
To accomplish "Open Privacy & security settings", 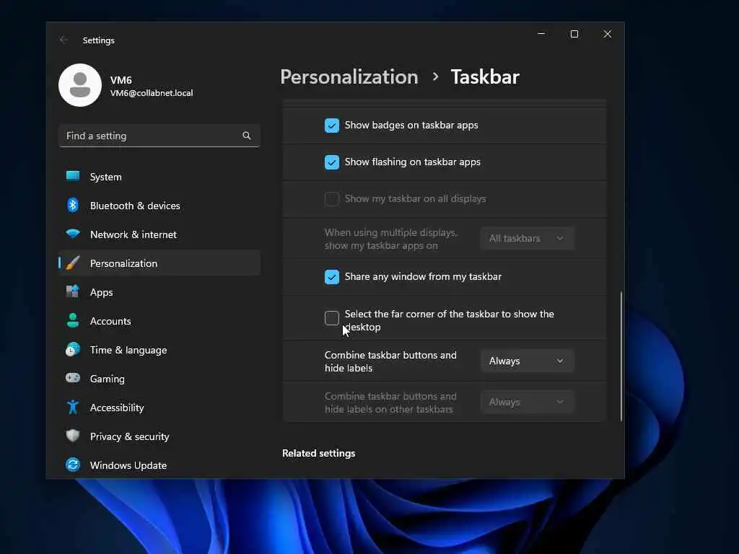I will click(159, 436).
